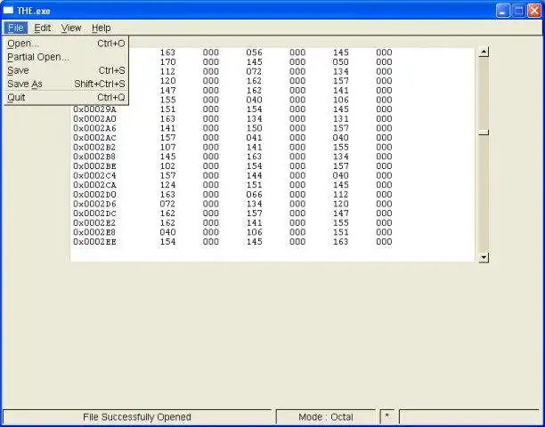Select Save As in the File menu
This screenshot has height=427, width=545.
coord(66,84)
